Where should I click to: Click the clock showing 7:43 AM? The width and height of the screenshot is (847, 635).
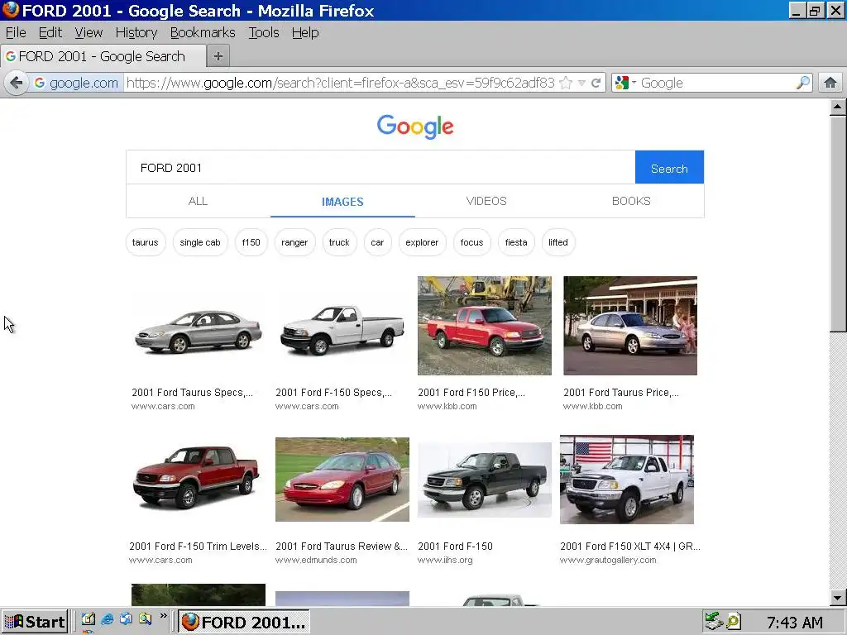coord(795,622)
